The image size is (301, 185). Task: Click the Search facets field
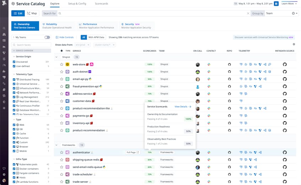point(31,45)
